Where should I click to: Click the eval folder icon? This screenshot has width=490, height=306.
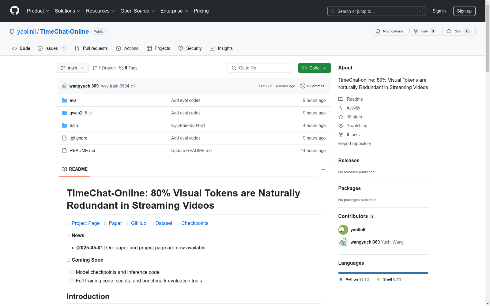(64, 100)
